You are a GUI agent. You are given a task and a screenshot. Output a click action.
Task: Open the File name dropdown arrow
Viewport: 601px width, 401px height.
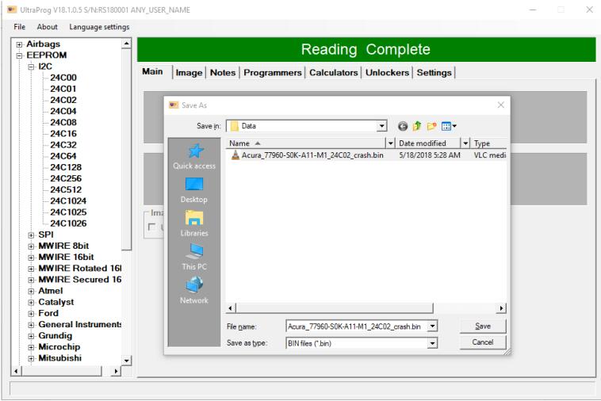432,327
